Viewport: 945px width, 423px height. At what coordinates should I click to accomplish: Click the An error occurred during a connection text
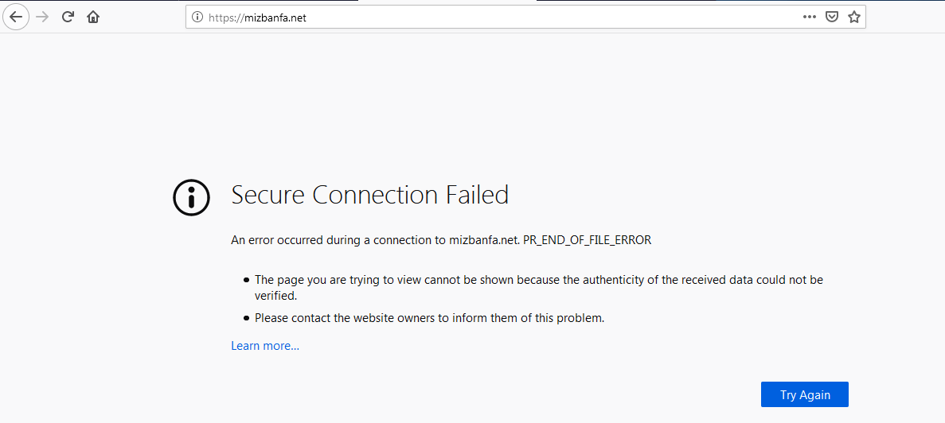[x=338, y=240]
